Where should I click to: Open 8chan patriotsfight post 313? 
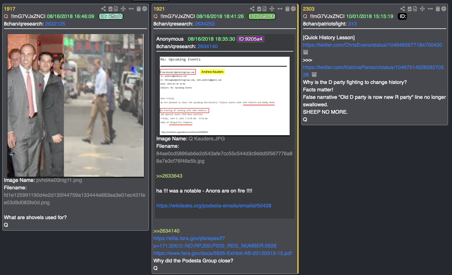[x=352, y=24]
